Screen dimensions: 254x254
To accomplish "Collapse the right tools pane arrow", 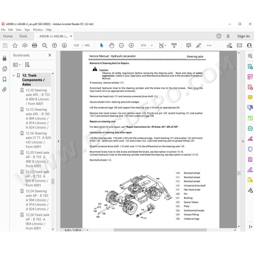I will click(x=243, y=141).
